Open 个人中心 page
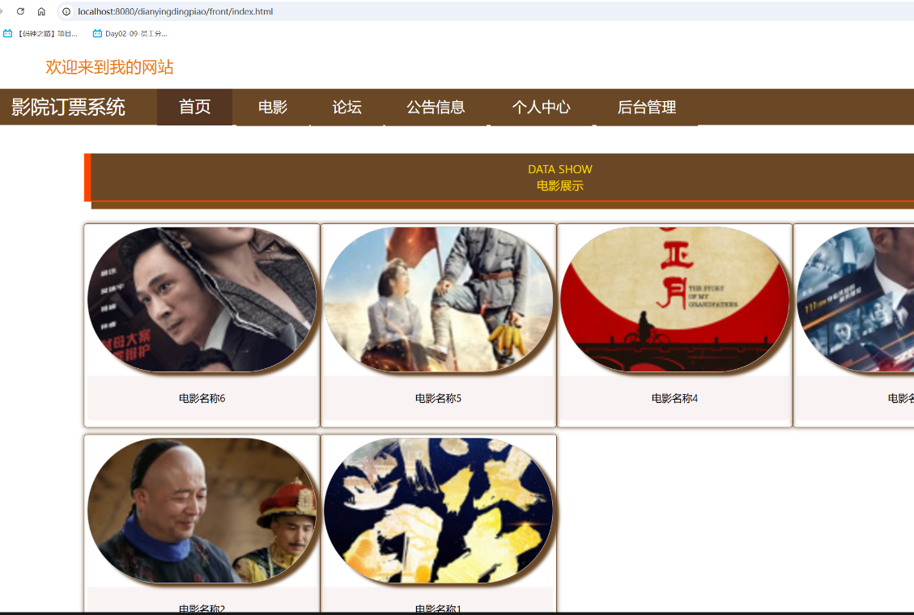 coord(541,107)
